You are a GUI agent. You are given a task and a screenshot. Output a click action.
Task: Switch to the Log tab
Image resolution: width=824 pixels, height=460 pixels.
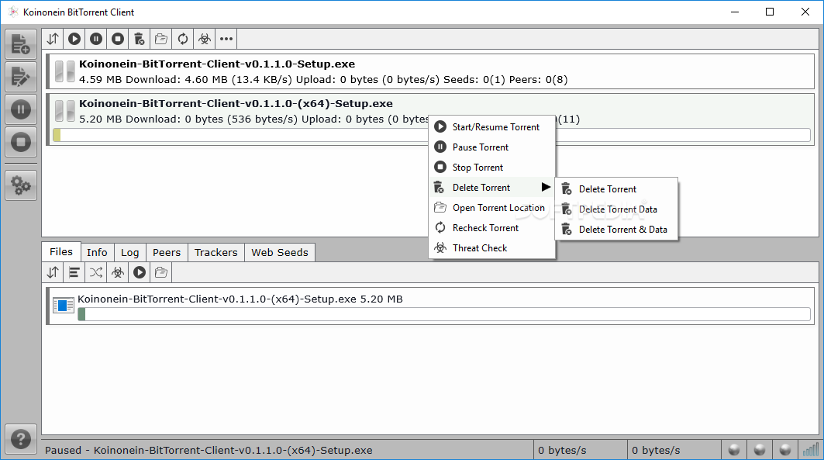click(x=129, y=252)
